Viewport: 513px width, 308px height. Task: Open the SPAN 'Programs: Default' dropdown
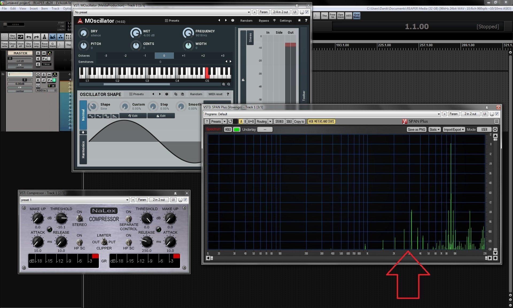[322, 114]
